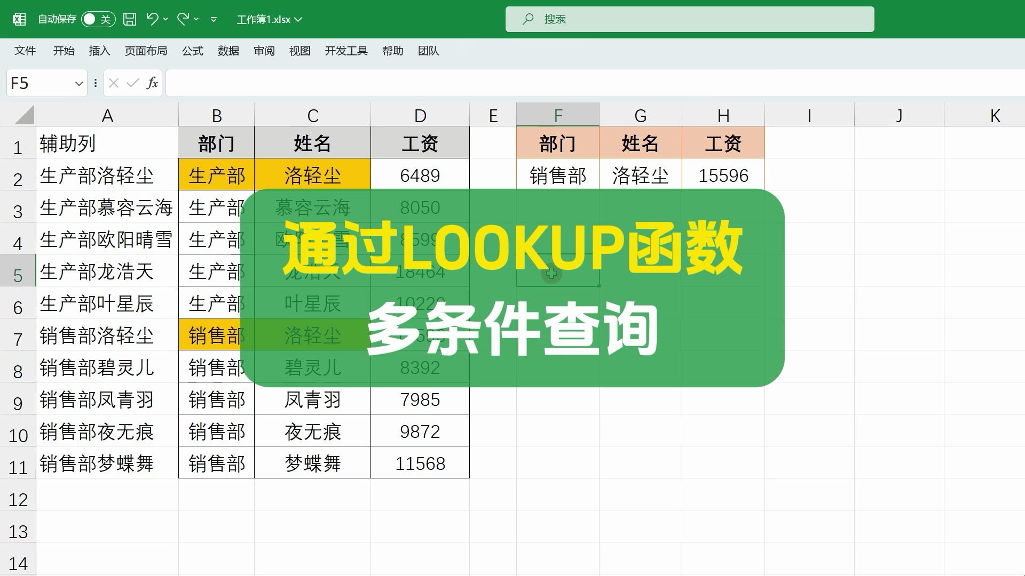Open Customize Quick Access Toolbar dropdown
The image size is (1025, 576).
(214, 20)
